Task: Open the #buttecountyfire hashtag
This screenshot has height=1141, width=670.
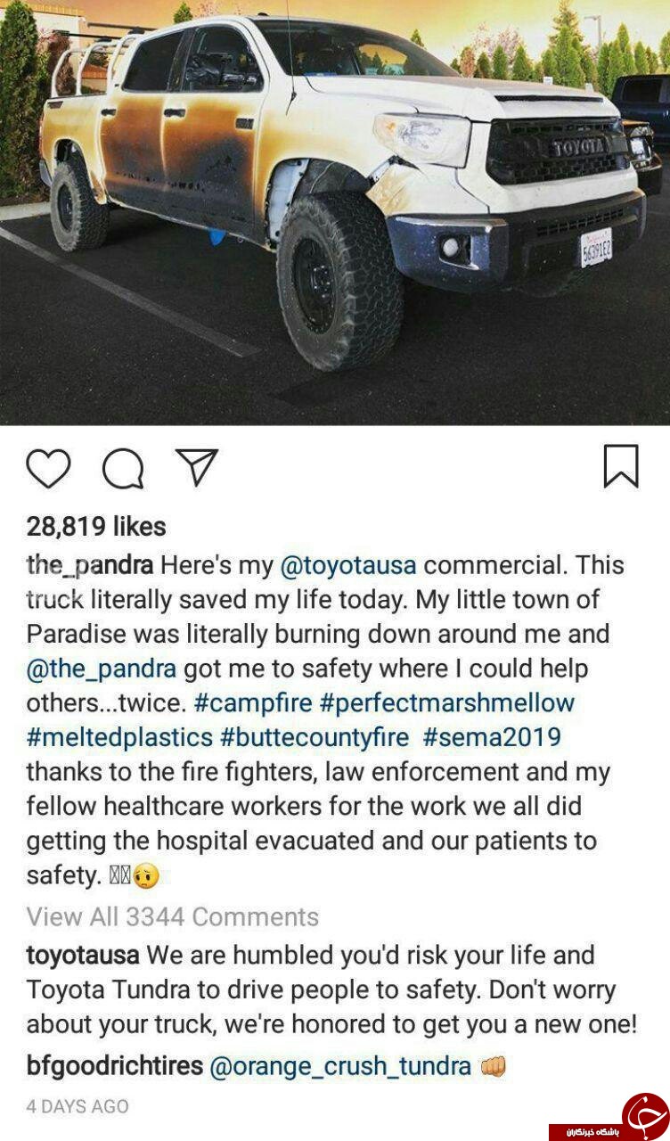Action: click(315, 738)
